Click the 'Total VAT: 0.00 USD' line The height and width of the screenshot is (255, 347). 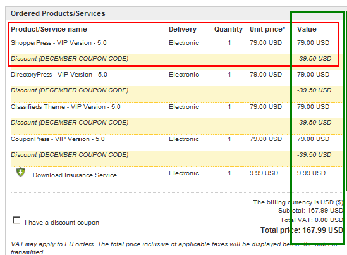(x=312, y=220)
